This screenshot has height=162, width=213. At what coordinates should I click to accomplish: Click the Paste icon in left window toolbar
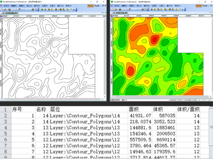[x=19, y=10]
